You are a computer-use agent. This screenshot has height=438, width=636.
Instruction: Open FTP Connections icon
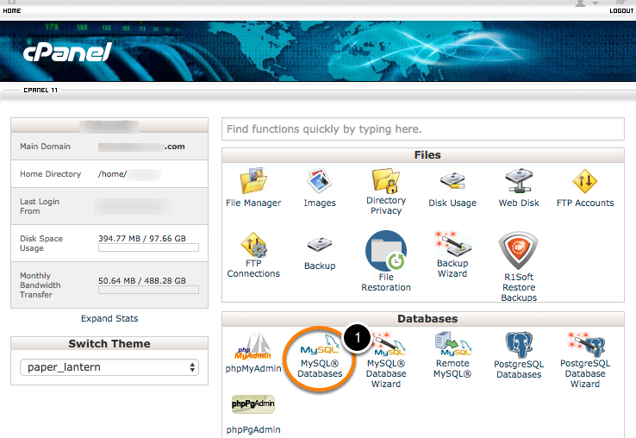pos(253,244)
